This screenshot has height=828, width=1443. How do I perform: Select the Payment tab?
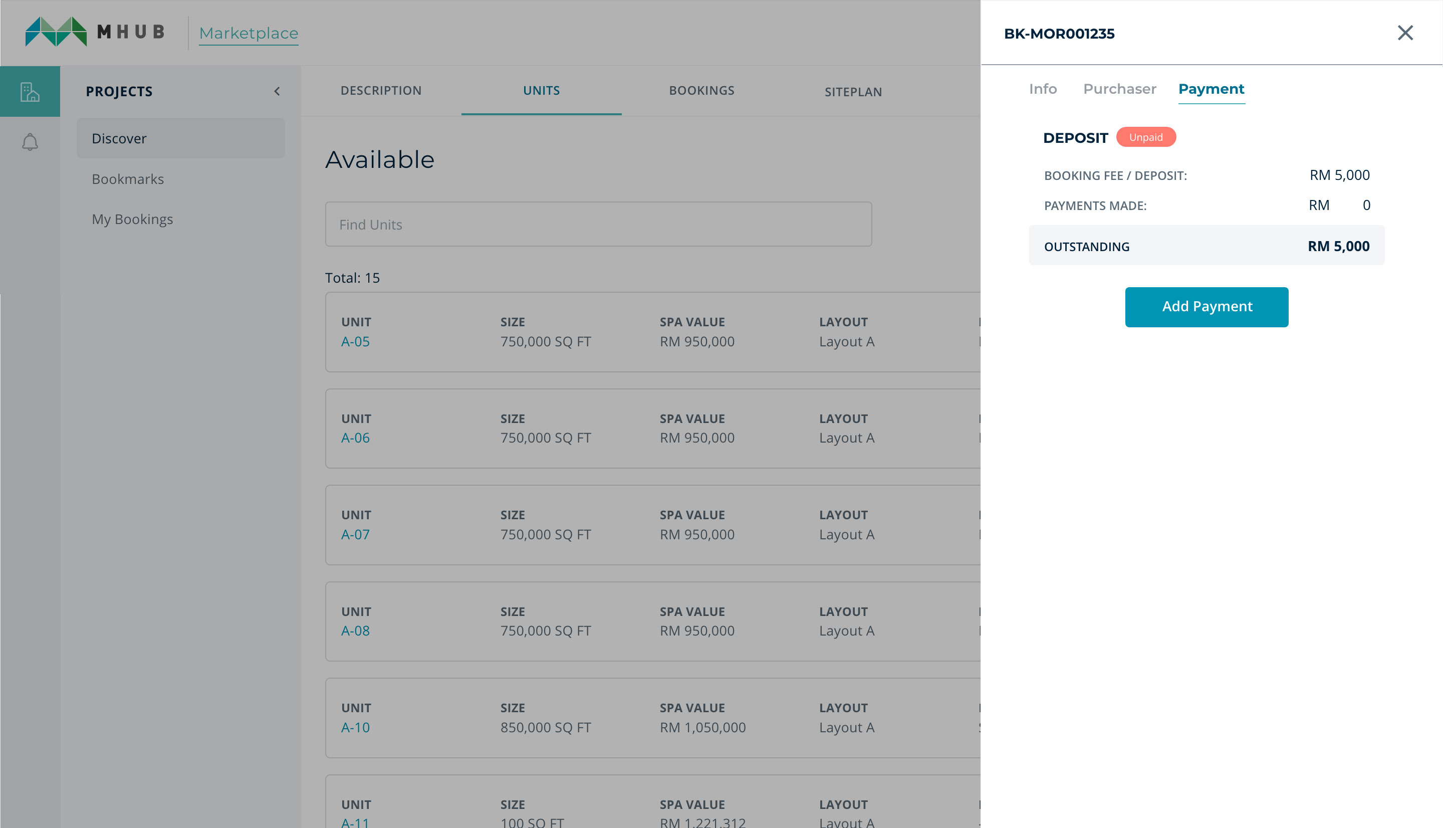pyautogui.click(x=1211, y=89)
